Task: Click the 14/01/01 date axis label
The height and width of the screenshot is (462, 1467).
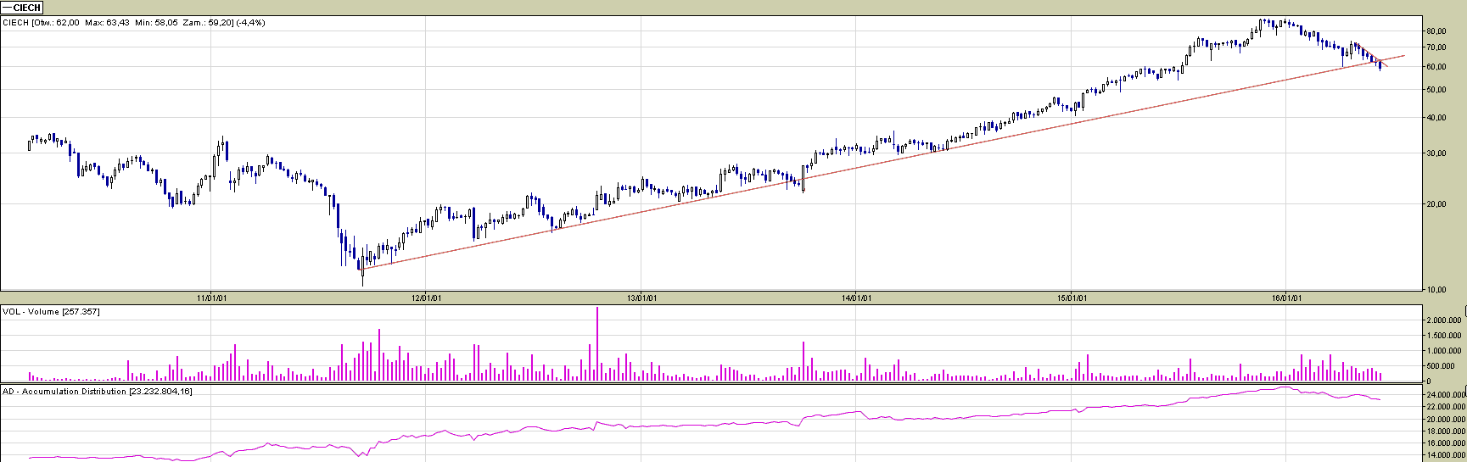Action: tap(855, 298)
